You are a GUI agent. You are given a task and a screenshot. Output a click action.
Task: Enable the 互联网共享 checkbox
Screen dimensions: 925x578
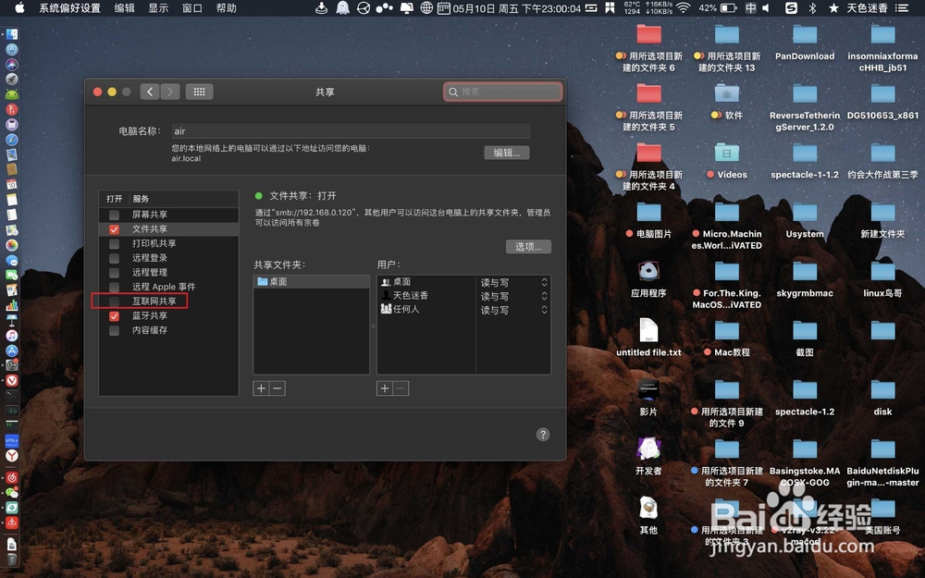pos(115,301)
